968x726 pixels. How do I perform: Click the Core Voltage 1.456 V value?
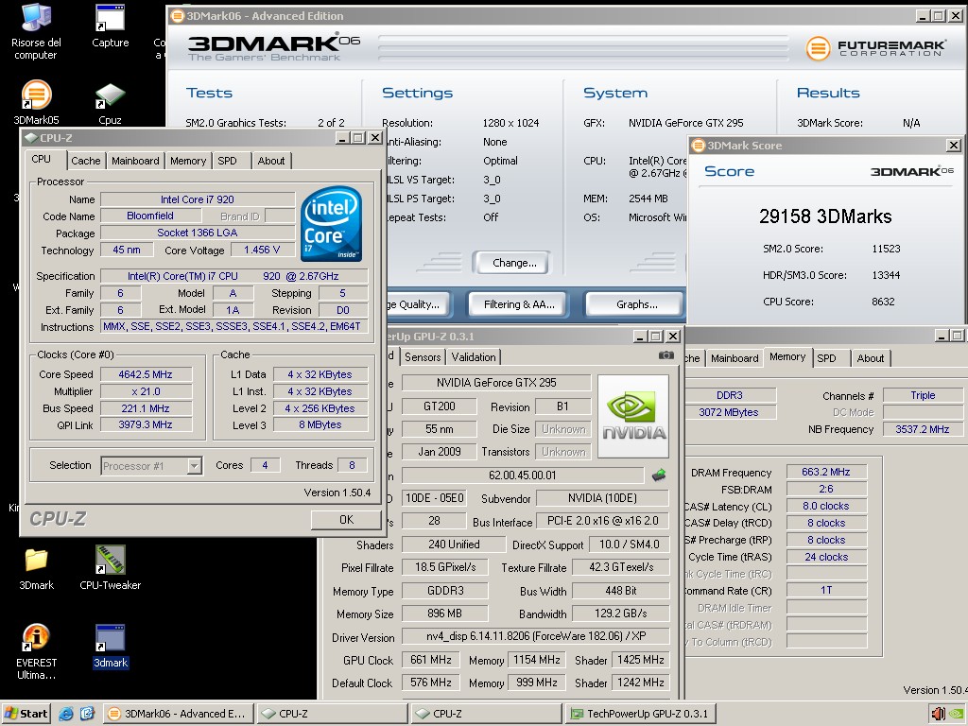tap(262, 250)
